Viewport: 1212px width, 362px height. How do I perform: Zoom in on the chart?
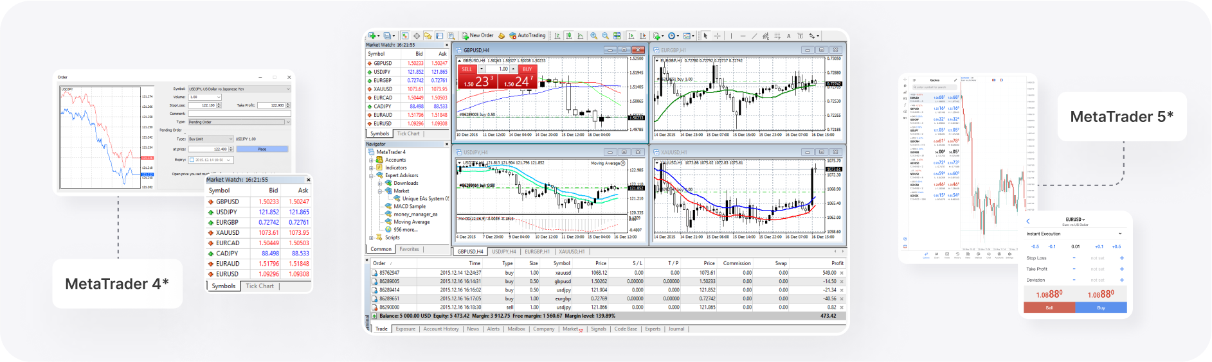click(593, 35)
